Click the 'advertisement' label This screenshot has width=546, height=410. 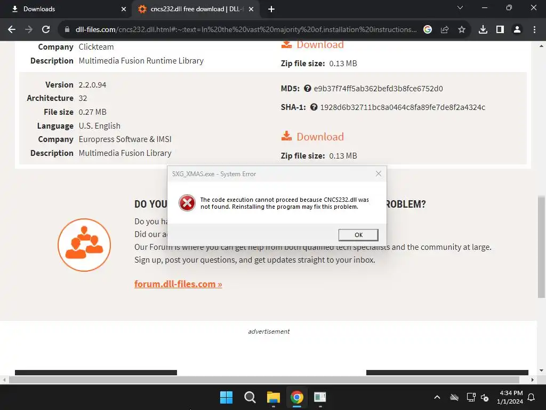click(269, 331)
